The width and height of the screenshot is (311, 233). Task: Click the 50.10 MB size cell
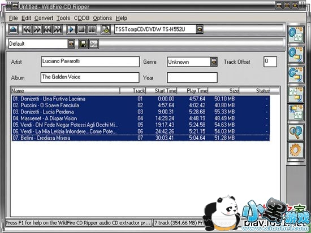pyautogui.click(x=224, y=99)
